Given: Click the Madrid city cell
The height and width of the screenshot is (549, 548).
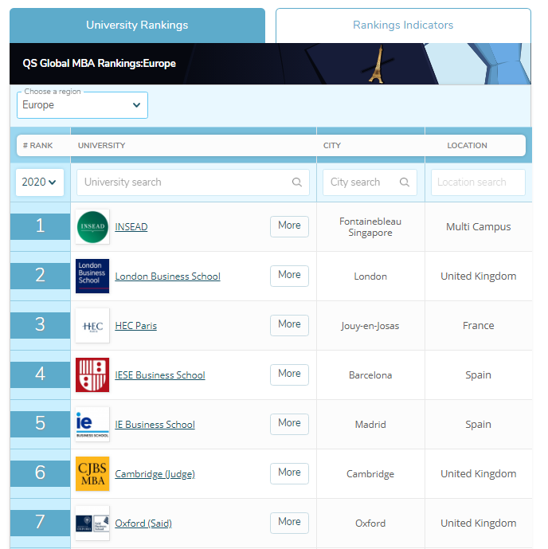Looking at the screenshot, I should pyautogui.click(x=370, y=425).
